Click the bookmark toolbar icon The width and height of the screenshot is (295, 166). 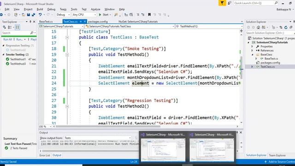coord(149,14)
